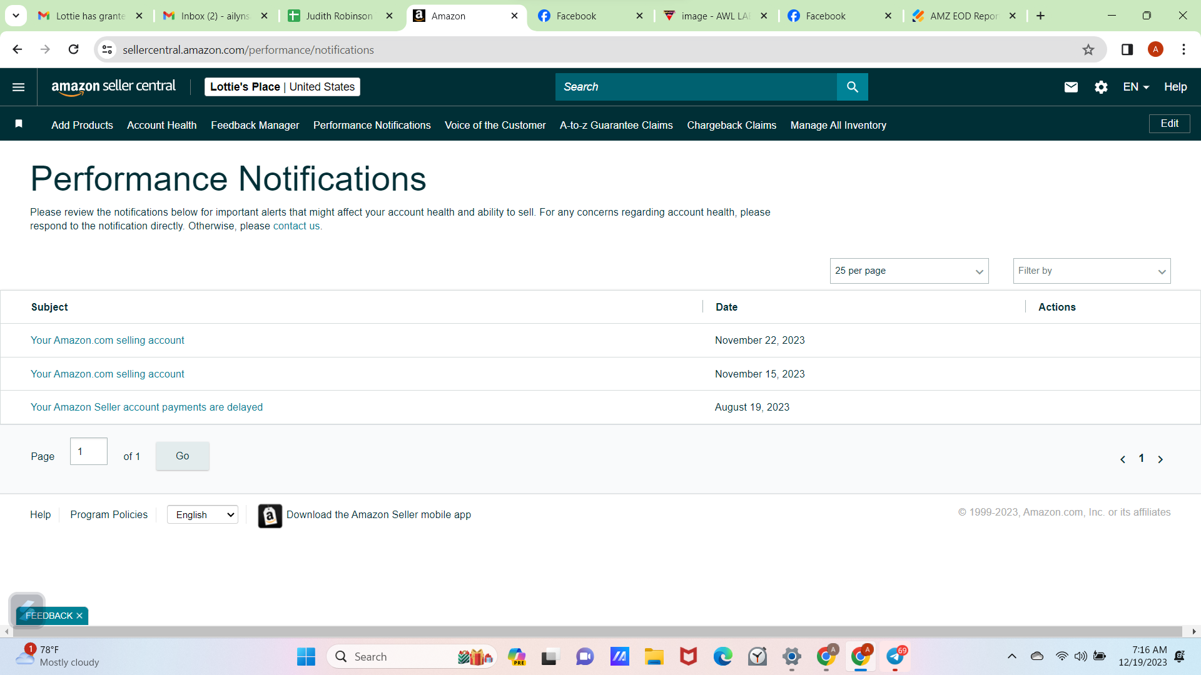Viewport: 1201px width, 675px height.
Task: Open the buyer messages mail icon
Action: (x=1071, y=87)
